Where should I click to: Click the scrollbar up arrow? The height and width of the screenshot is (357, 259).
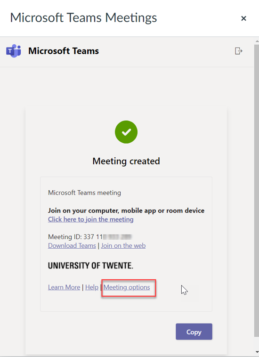pos(257,41)
